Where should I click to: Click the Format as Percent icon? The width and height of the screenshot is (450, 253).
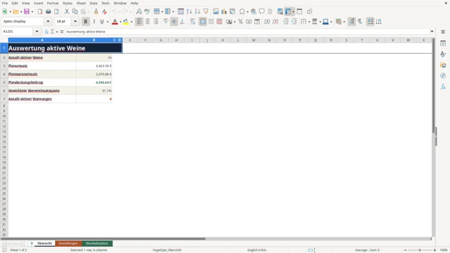click(240, 22)
